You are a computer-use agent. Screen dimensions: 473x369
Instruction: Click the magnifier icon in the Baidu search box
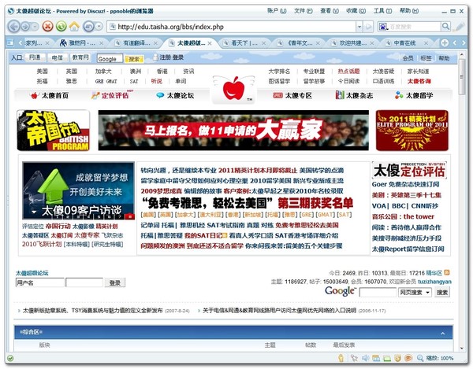445,27
